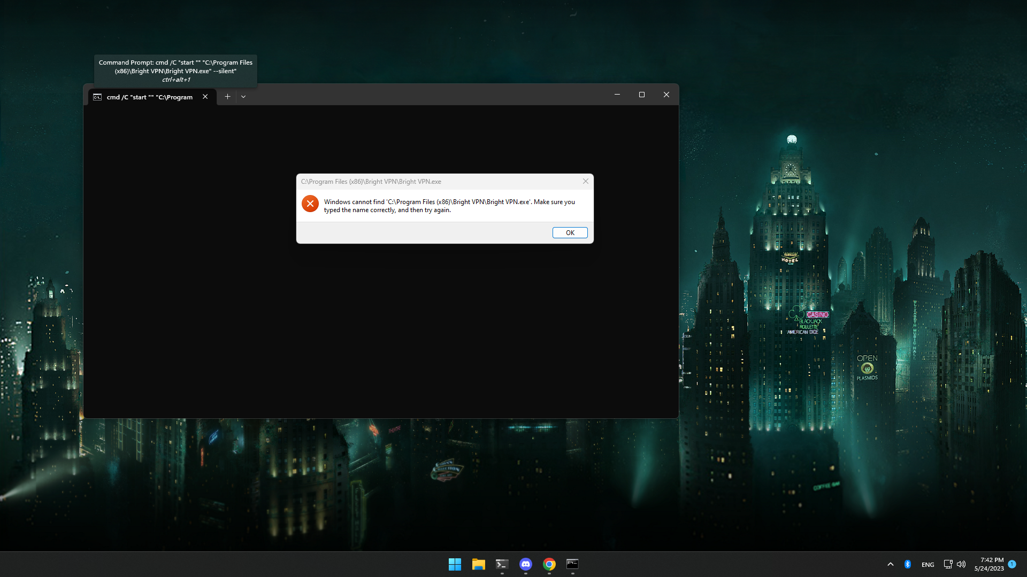The width and height of the screenshot is (1027, 577).
Task: Click the Bluetooth tray icon
Action: 907,564
